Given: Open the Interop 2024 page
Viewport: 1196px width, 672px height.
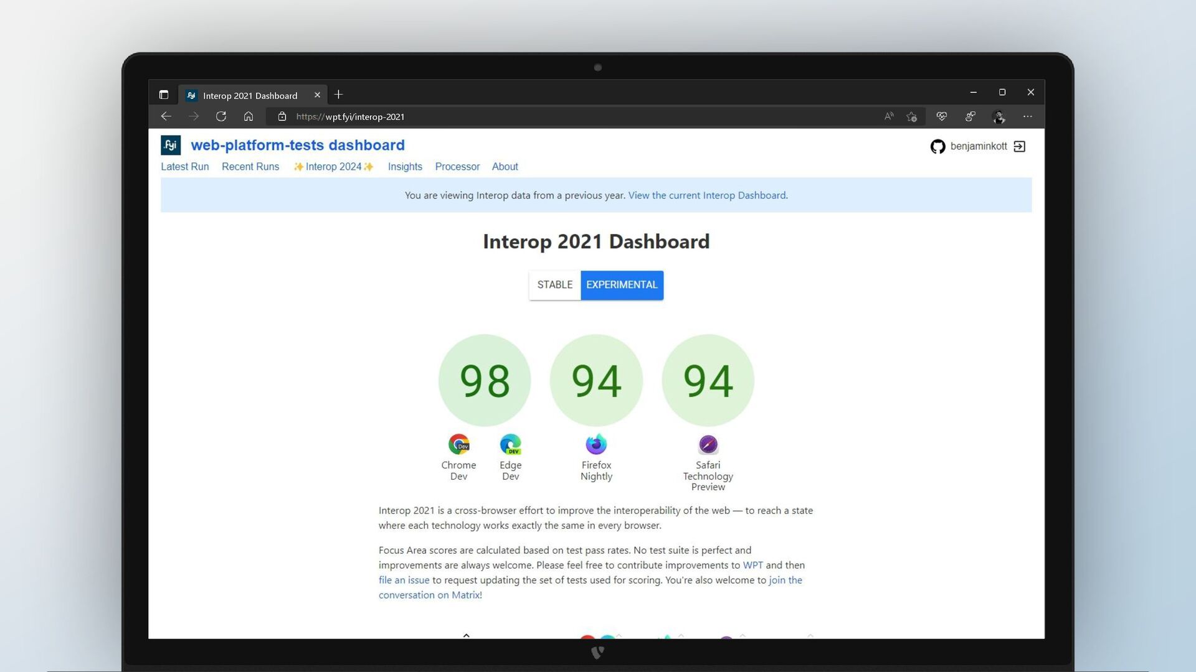Looking at the screenshot, I should pyautogui.click(x=333, y=167).
